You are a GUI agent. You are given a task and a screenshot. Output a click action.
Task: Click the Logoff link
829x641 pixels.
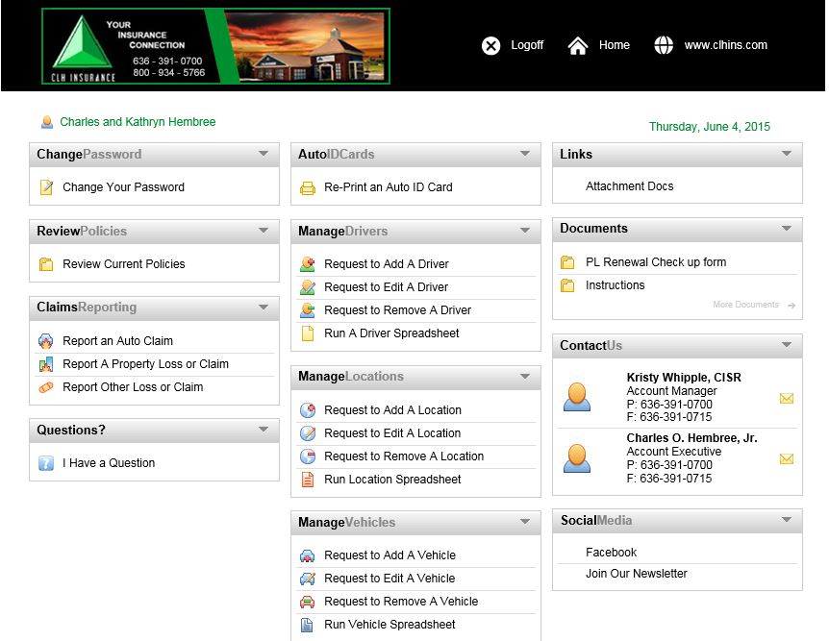527,45
